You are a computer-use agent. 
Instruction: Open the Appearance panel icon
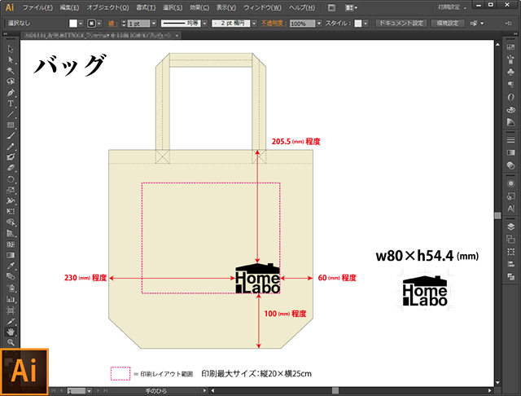click(510, 183)
